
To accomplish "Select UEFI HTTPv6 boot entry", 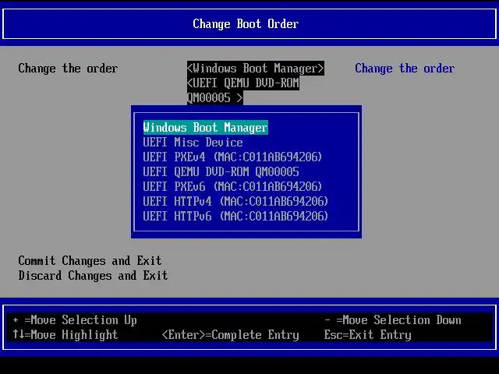I will click(x=235, y=217).
